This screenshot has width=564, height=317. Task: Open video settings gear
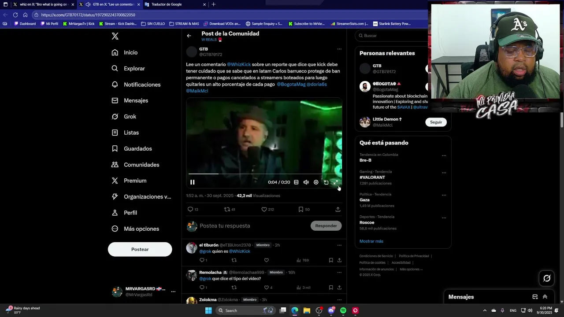coord(316,182)
